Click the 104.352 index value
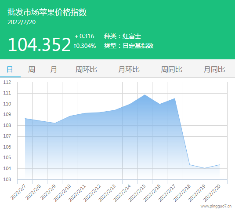This screenshot has width=235, height=211. point(39,44)
